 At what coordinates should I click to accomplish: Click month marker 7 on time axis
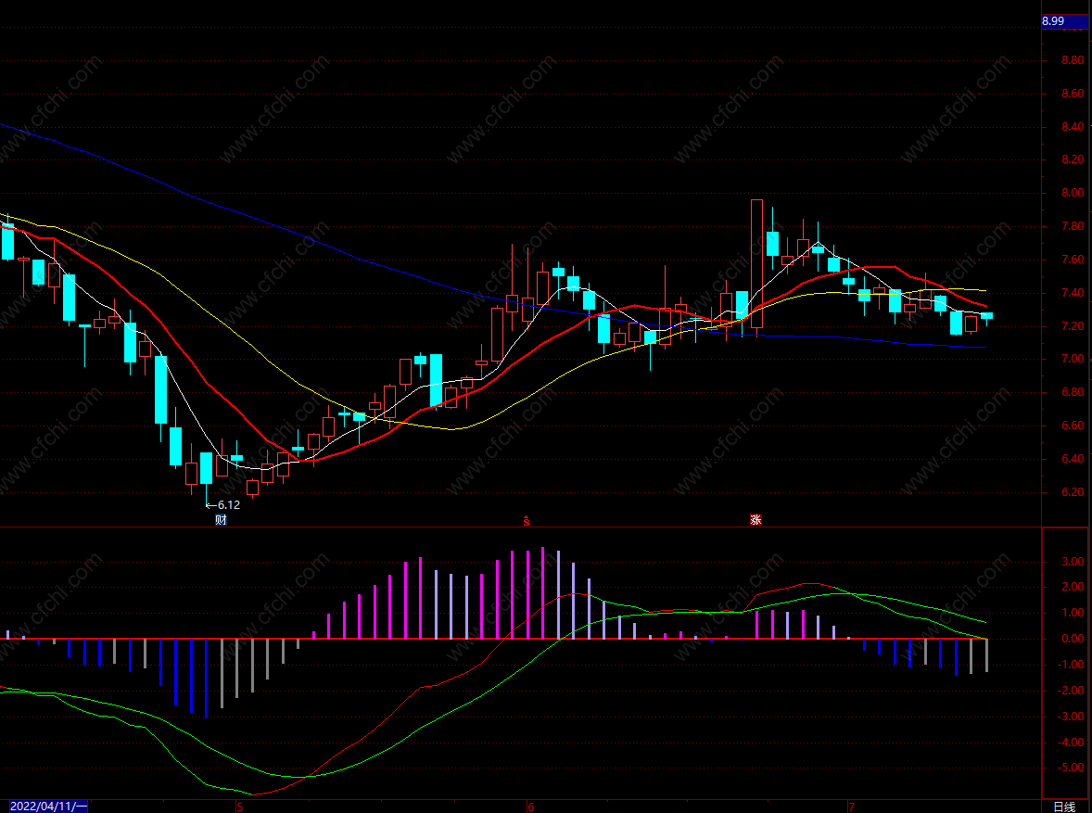851,807
